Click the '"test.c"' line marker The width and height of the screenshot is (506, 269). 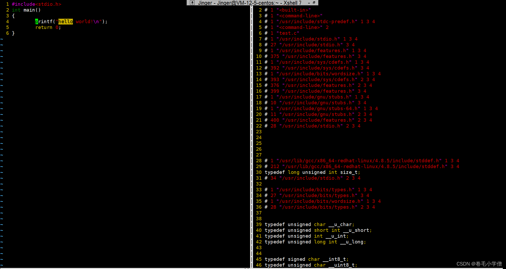click(282, 33)
